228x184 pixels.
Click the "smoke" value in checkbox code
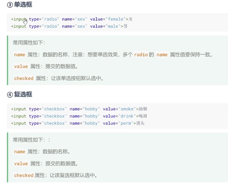click(x=127, y=109)
